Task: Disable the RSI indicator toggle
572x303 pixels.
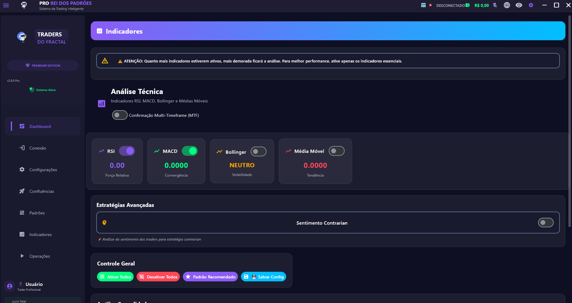Action: (x=127, y=151)
